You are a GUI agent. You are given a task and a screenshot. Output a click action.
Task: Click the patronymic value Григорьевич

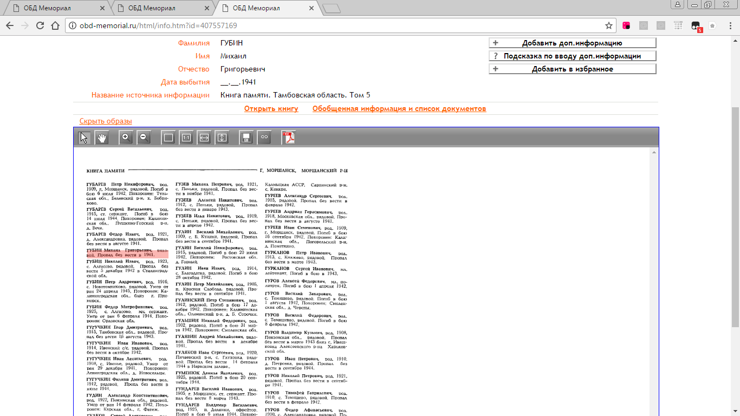[243, 69]
